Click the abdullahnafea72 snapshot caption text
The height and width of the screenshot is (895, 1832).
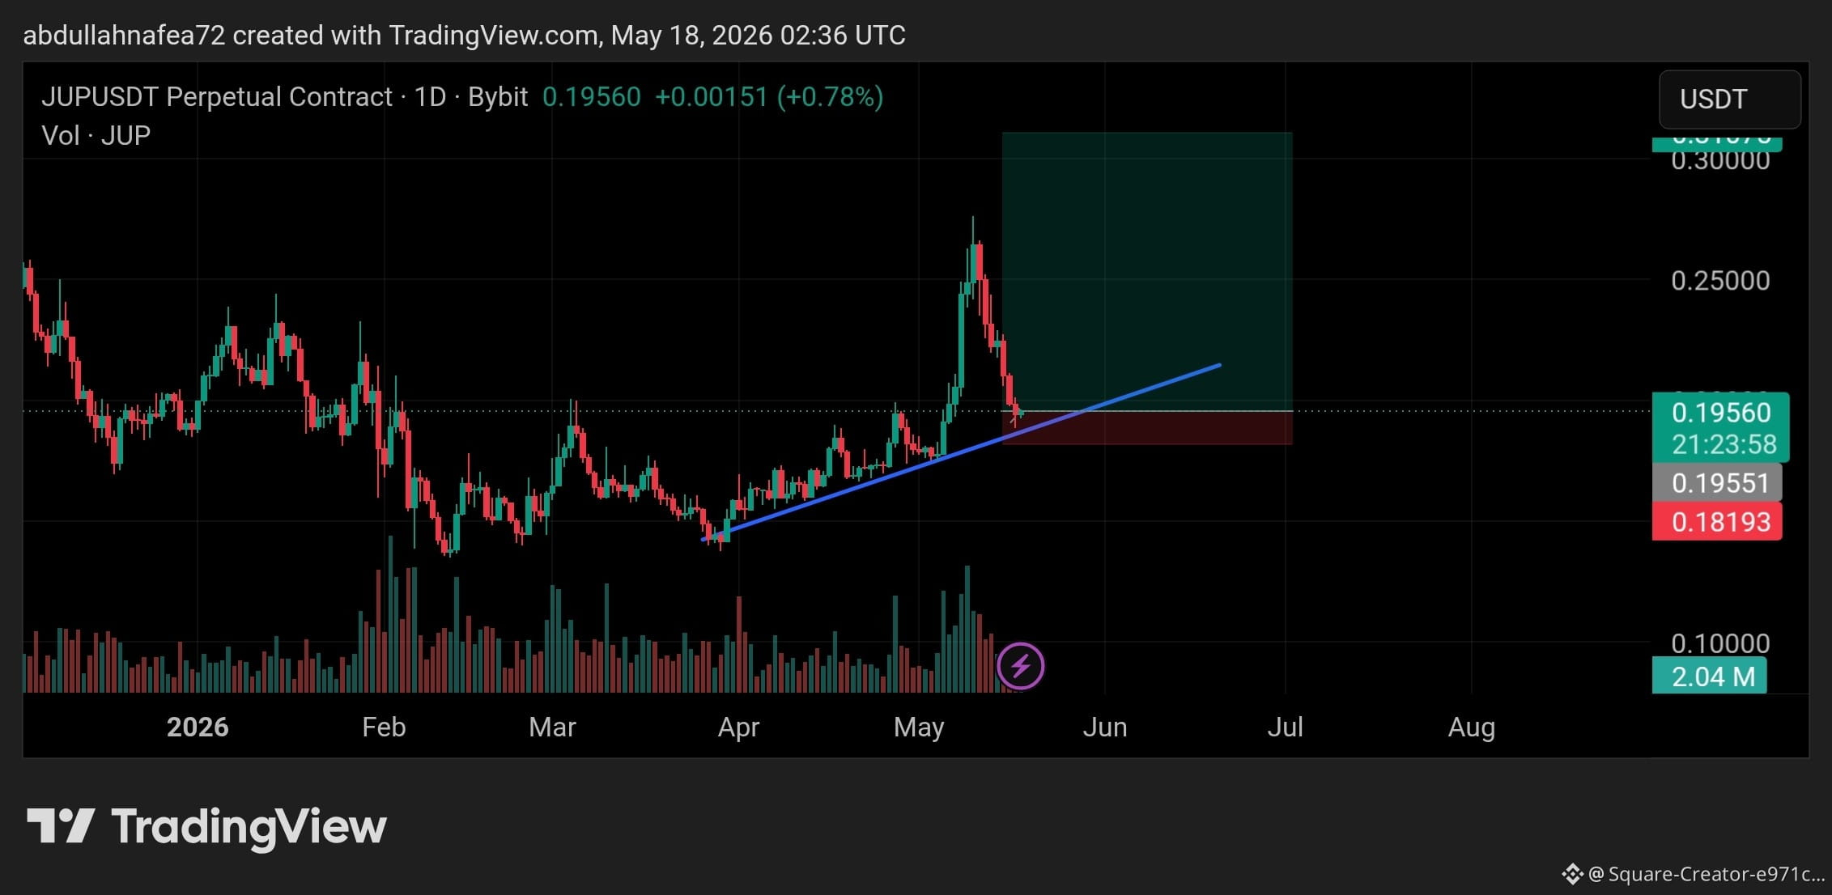coord(464,35)
